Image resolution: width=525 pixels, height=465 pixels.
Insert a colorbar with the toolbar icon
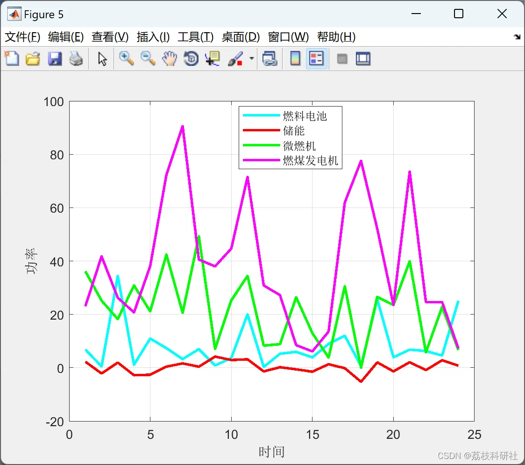[295, 58]
